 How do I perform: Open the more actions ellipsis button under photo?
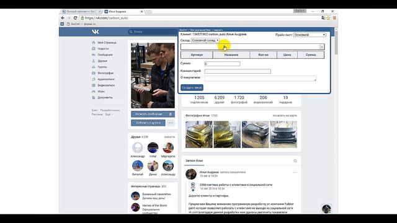coord(171,123)
